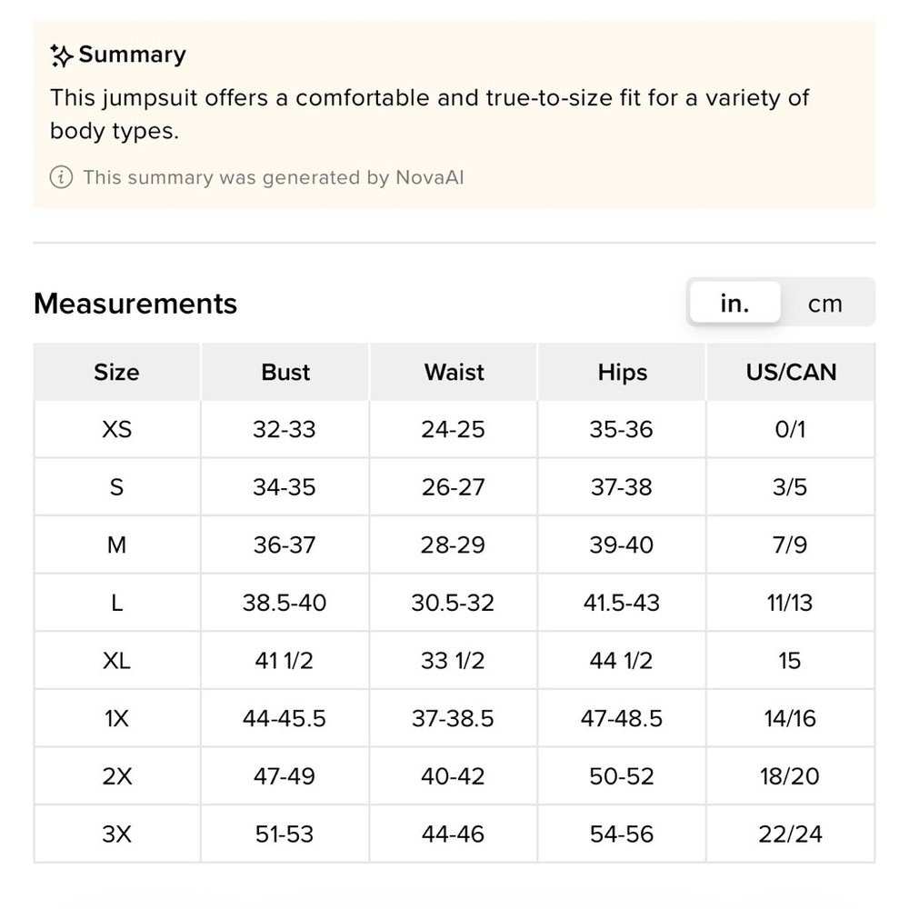The height and width of the screenshot is (909, 909).
Task: Select inches unit option
Action: tap(734, 304)
